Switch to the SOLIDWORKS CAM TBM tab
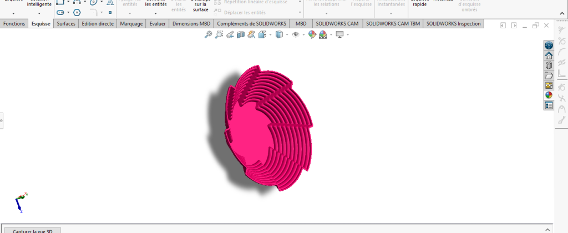568x233 pixels. click(393, 23)
